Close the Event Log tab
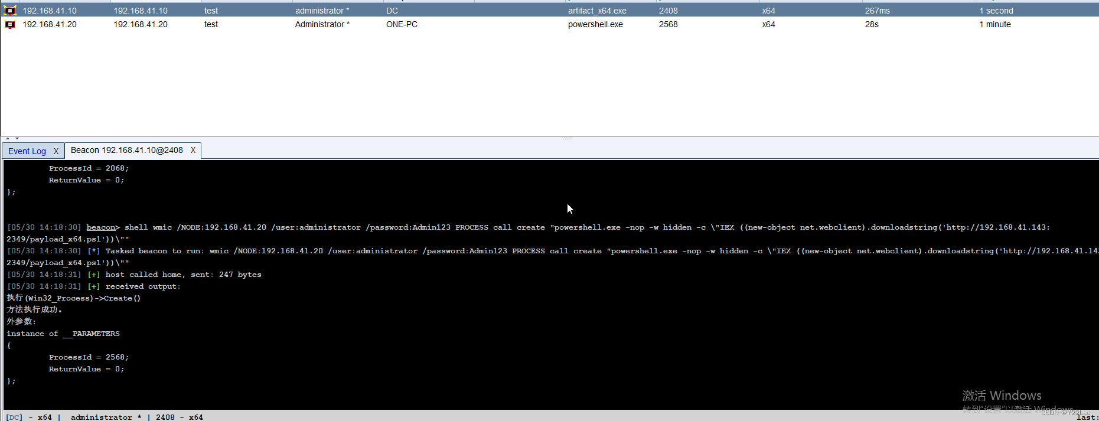The image size is (1099, 421). click(x=56, y=151)
